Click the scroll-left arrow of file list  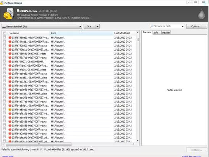click(4, 144)
